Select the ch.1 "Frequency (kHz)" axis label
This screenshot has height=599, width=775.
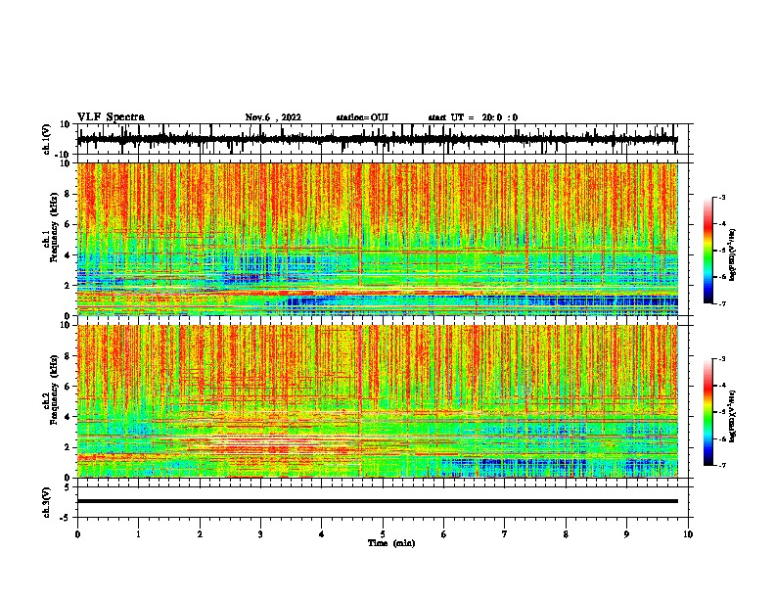coord(54,228)
